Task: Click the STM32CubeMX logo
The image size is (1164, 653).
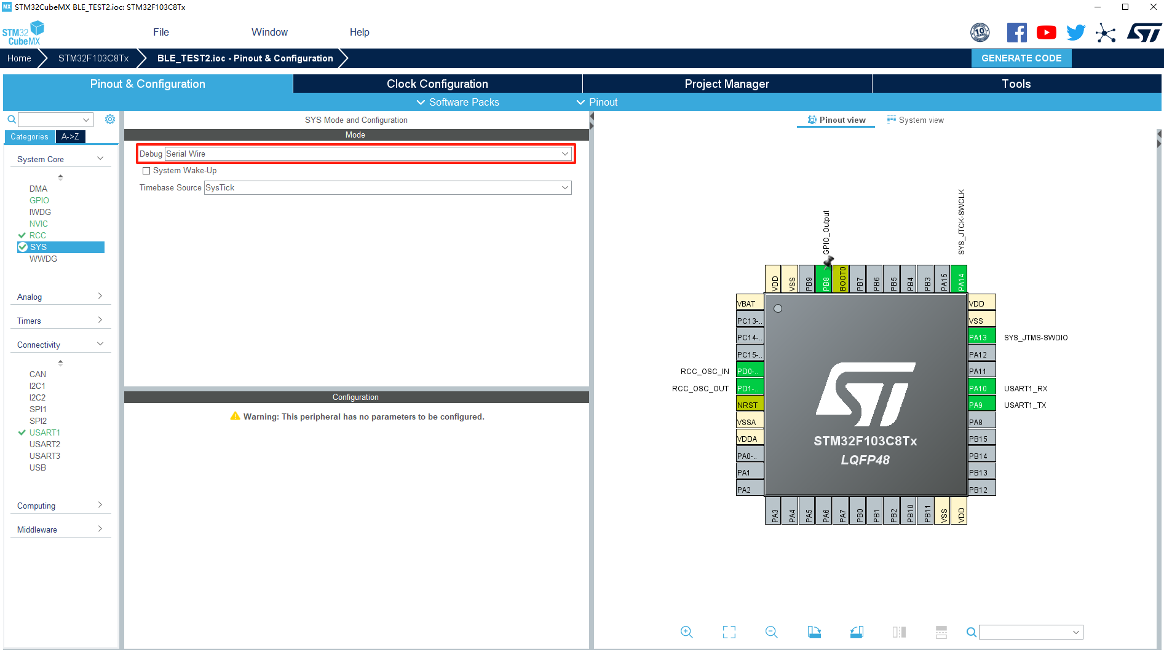Action: pos(23,33)
